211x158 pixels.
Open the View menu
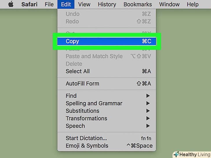[x=84, y=4]
